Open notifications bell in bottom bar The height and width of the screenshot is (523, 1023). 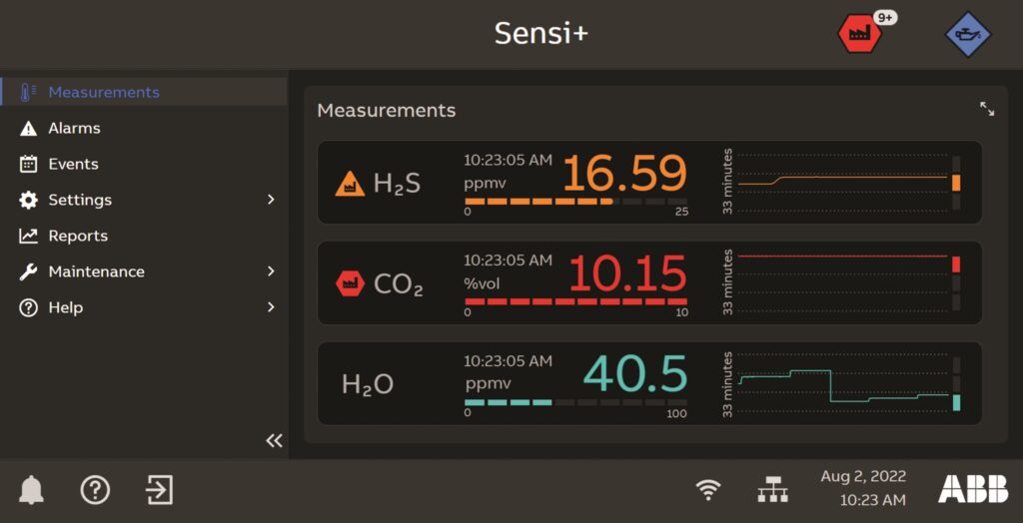[31, 490]
